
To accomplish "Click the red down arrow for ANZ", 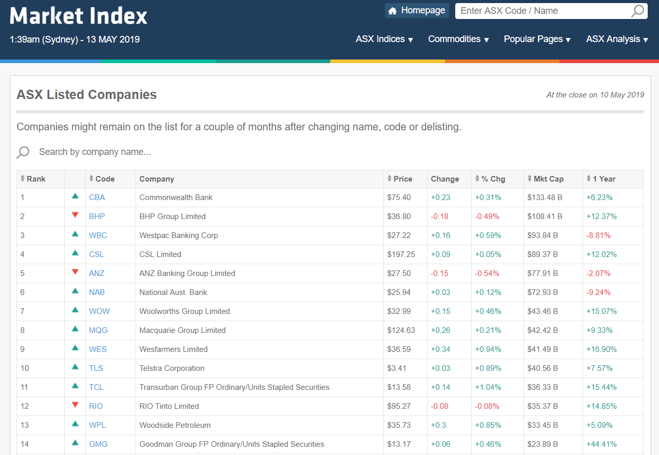I will 75,272.
